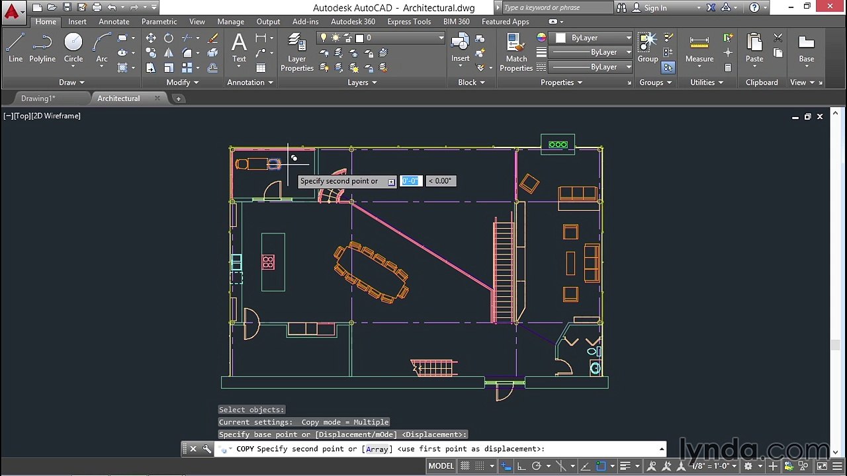The width and height of the screenshot is (847, 476).
Task: Click the Stretch tool icon
Action: 151,67
